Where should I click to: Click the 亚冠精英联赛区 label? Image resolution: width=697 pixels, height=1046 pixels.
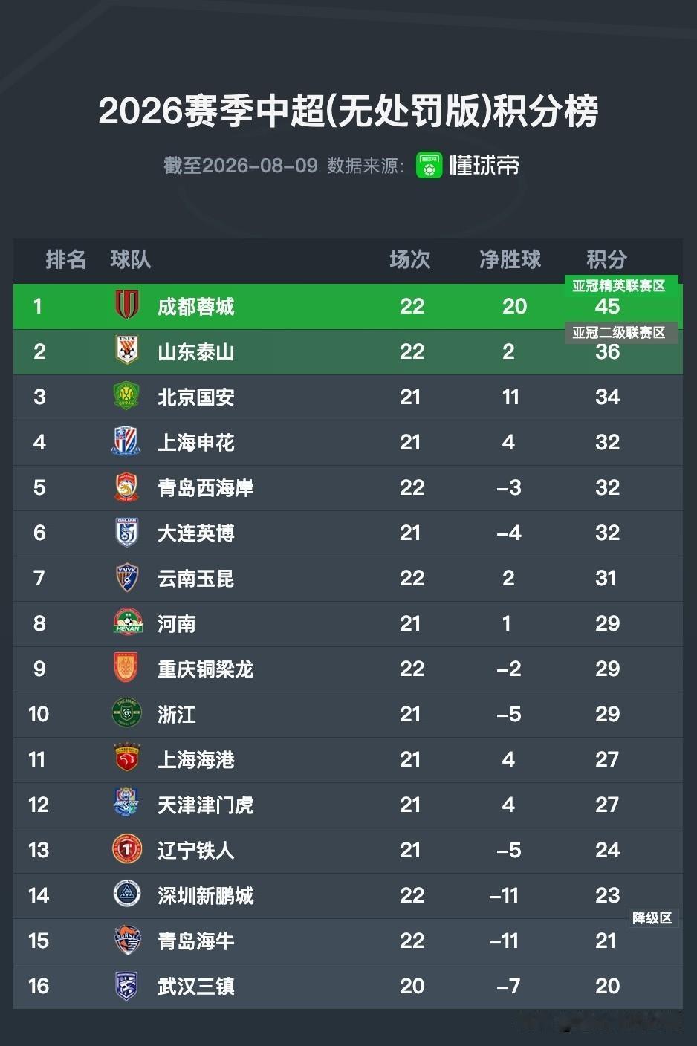[x=618, y=286]
